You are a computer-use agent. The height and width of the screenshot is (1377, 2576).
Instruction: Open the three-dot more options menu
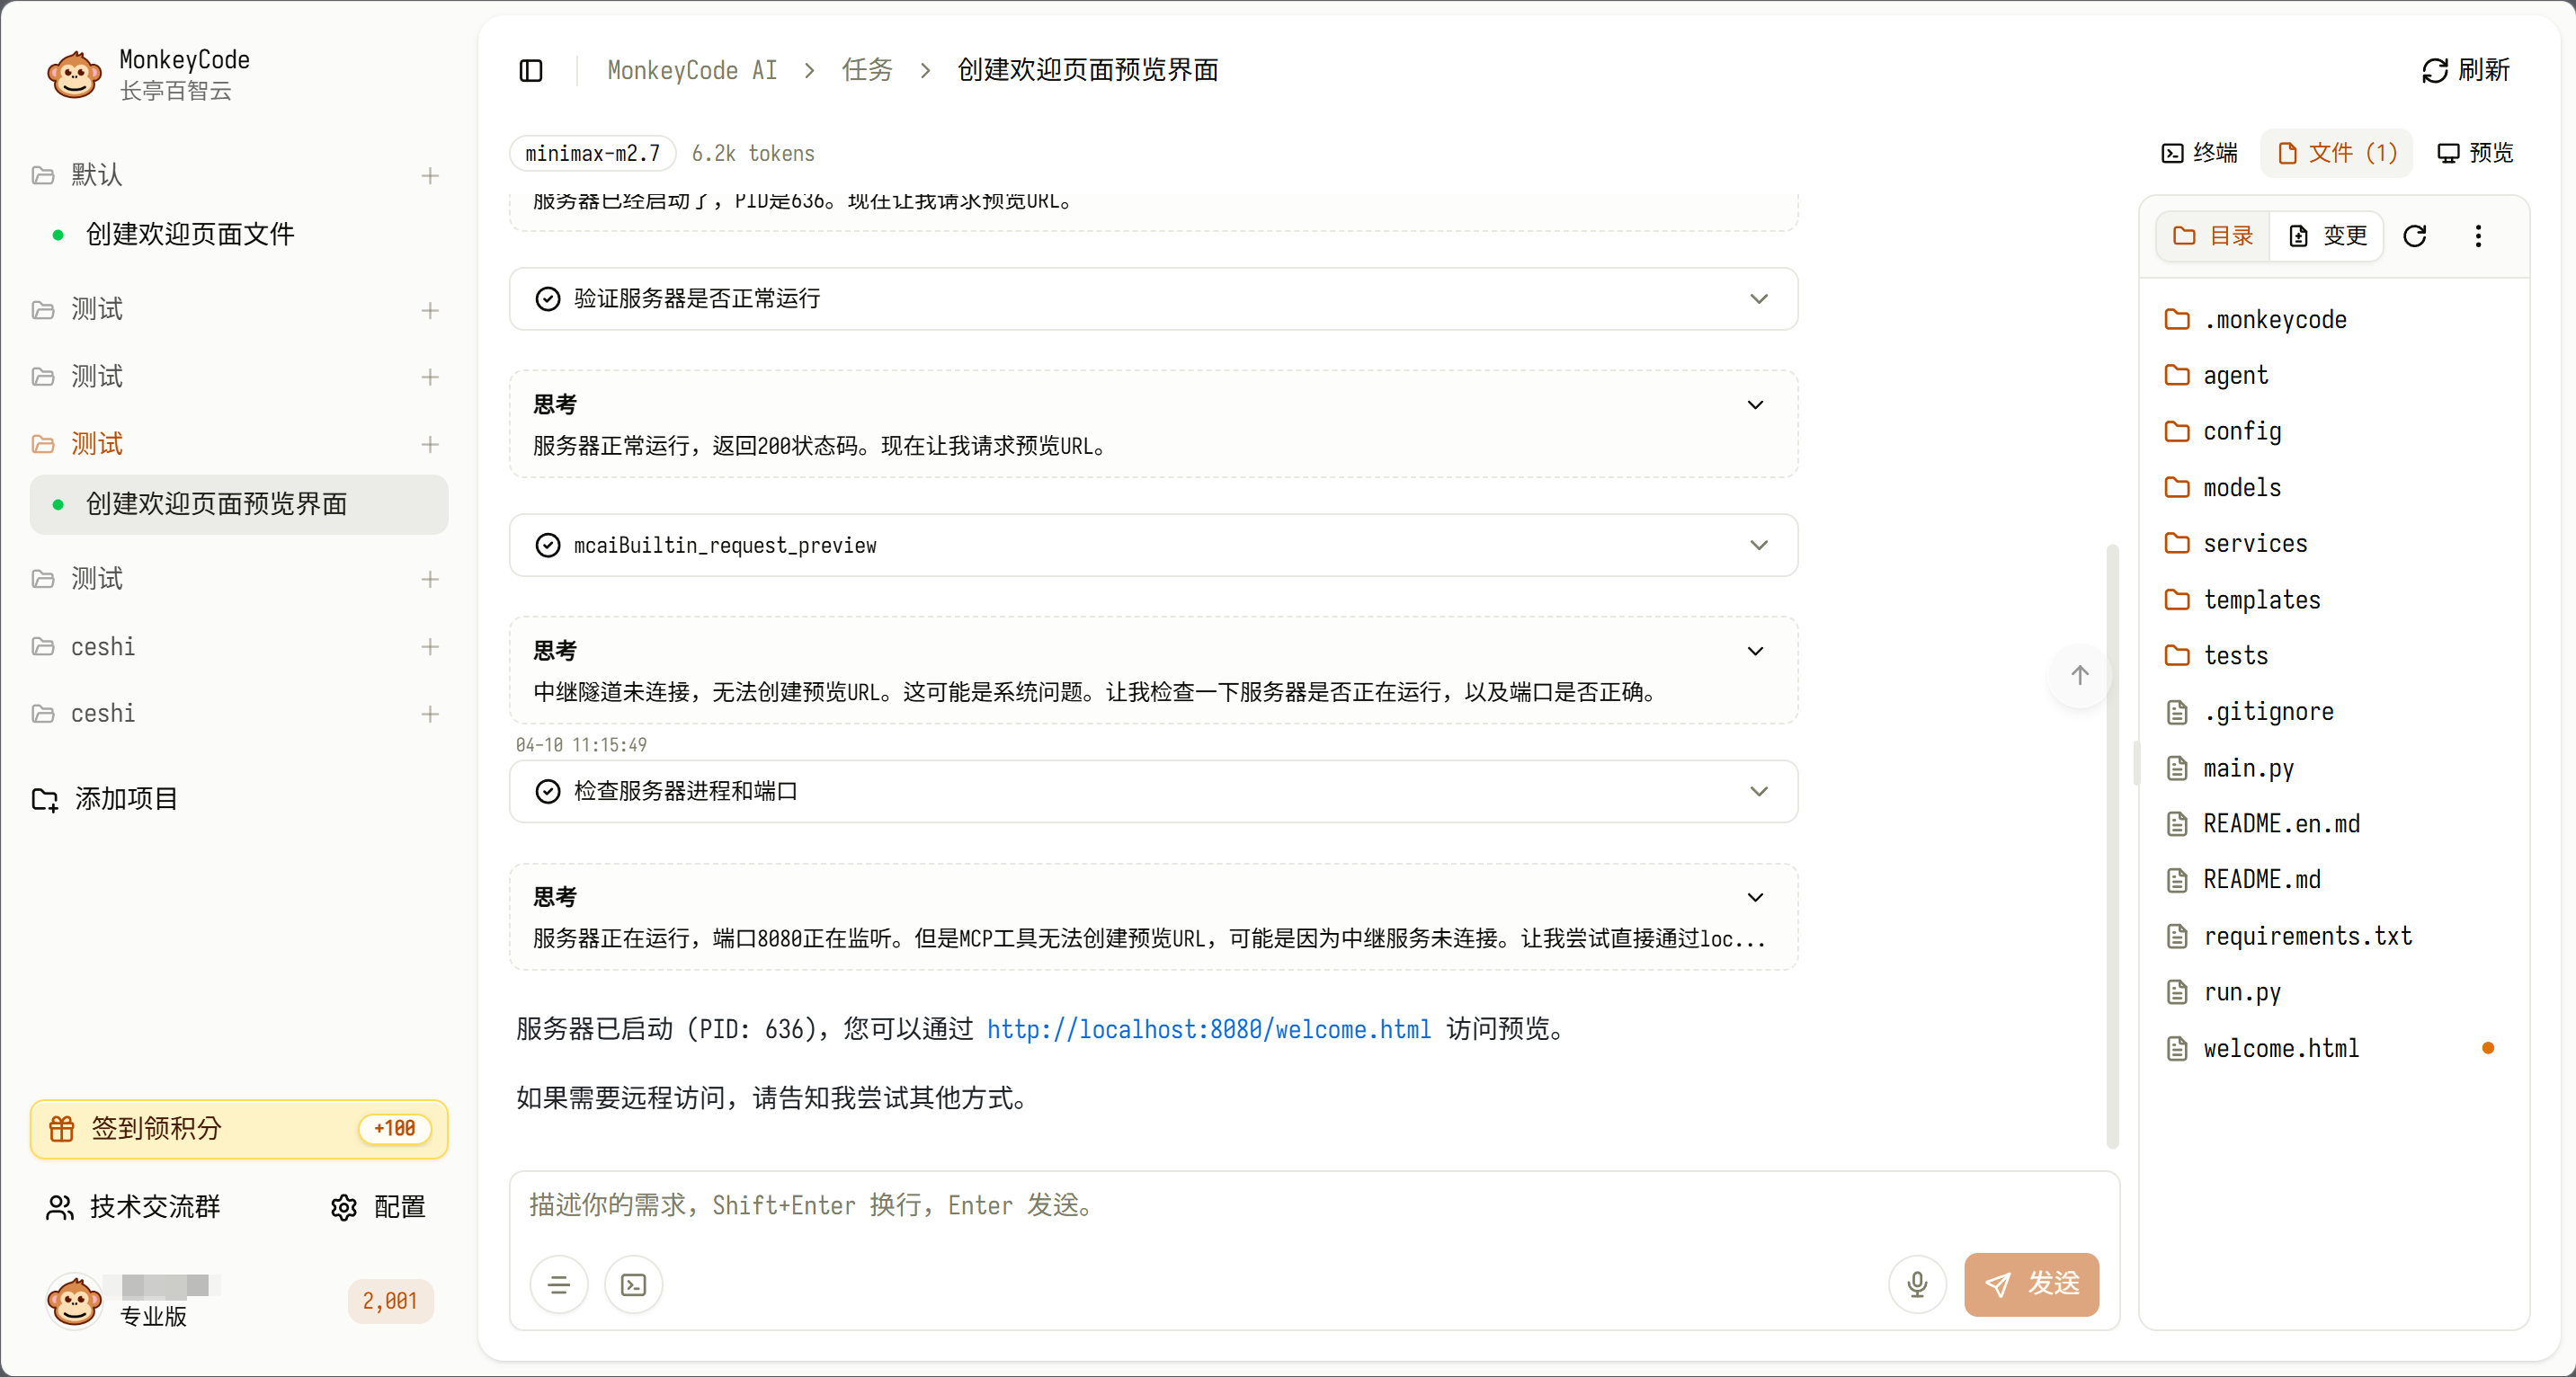(x=2478, y=236)
